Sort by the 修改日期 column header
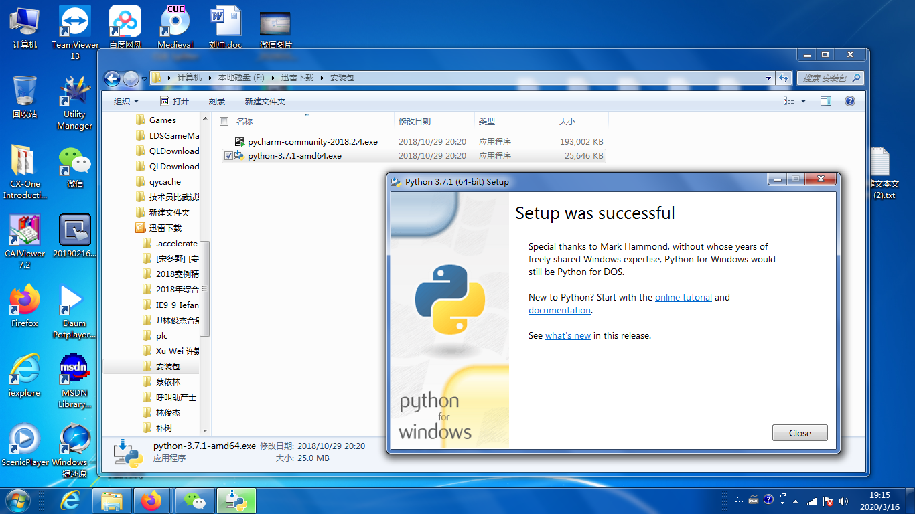The height and width of the screenshot is (514, 915). [x=415, y=121]
